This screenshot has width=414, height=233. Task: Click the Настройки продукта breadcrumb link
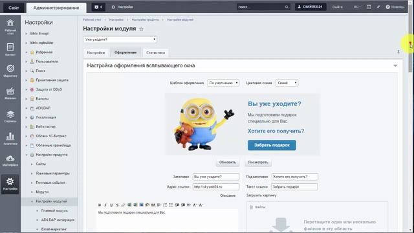[145, 20]
